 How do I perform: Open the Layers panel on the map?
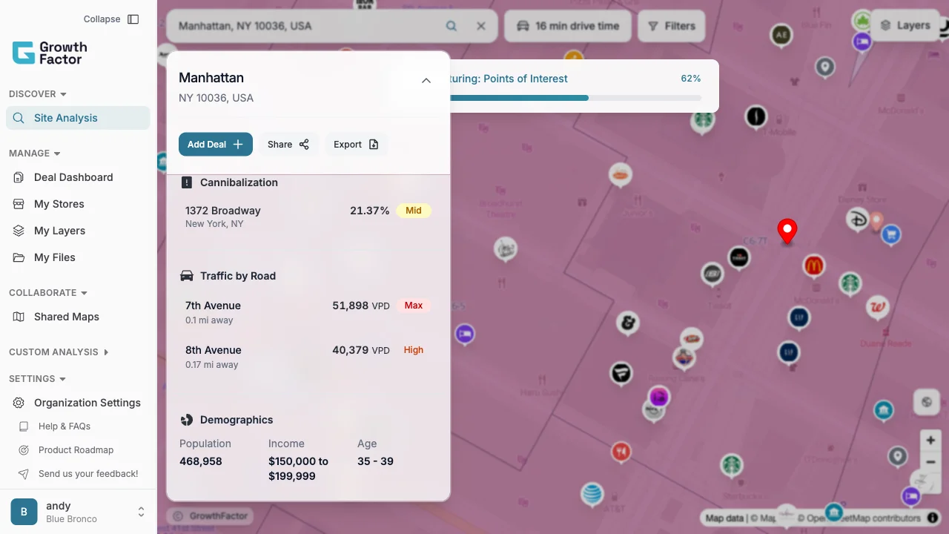click(x=906, y=24)
